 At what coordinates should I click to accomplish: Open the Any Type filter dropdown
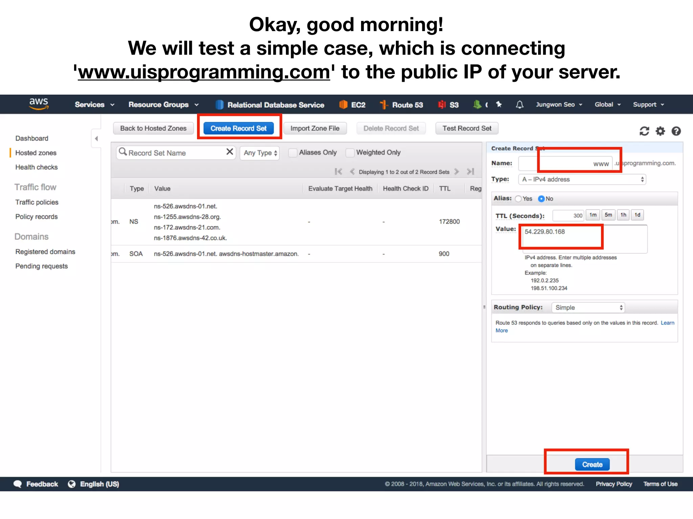260,153
